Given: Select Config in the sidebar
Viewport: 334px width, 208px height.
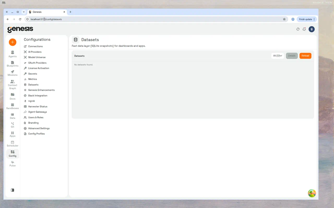Looking at the screenshot, I should pyautogui.click(x=13, y=154).
